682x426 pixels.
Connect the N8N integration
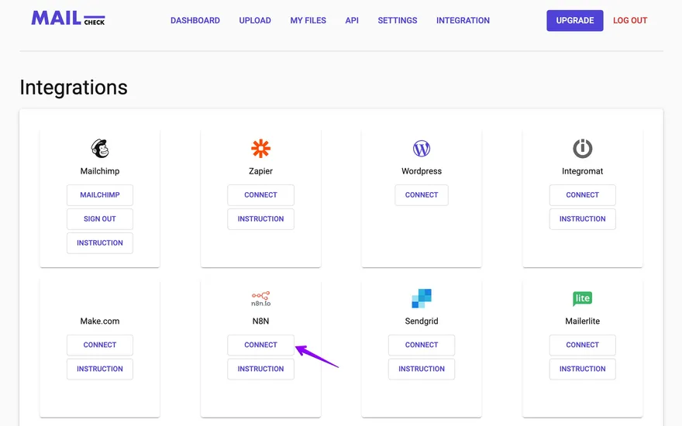pos(260,345)
